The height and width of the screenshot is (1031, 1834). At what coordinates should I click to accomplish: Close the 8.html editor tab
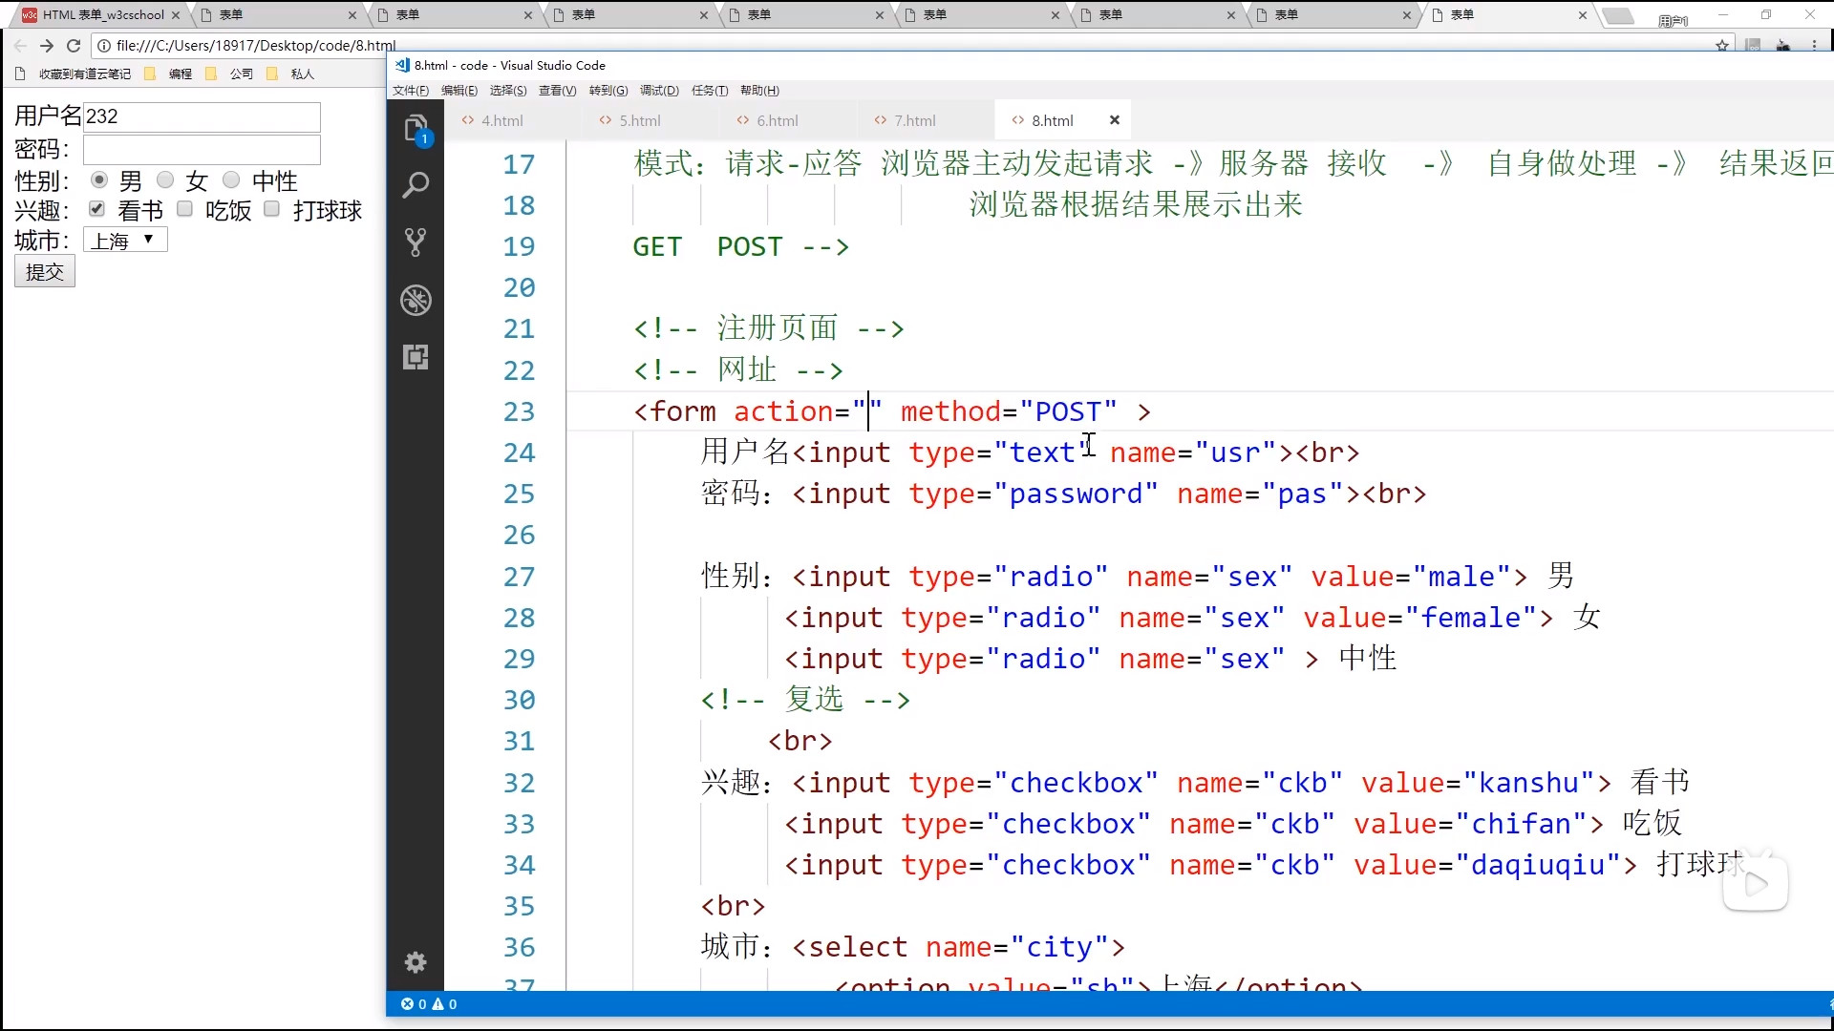1114,120
